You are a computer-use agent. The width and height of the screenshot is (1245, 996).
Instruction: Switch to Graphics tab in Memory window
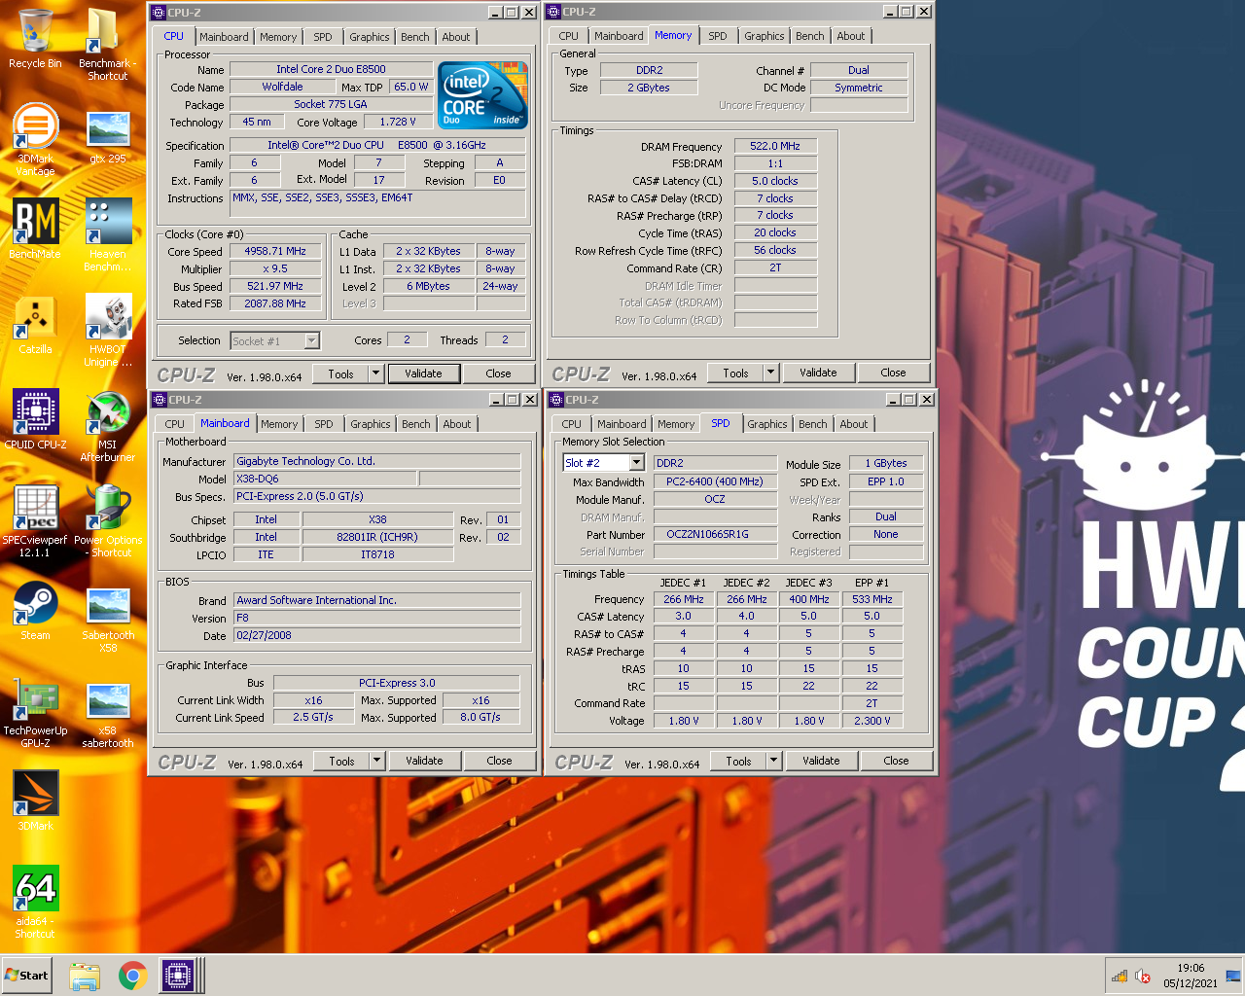[x=765, y=36]
